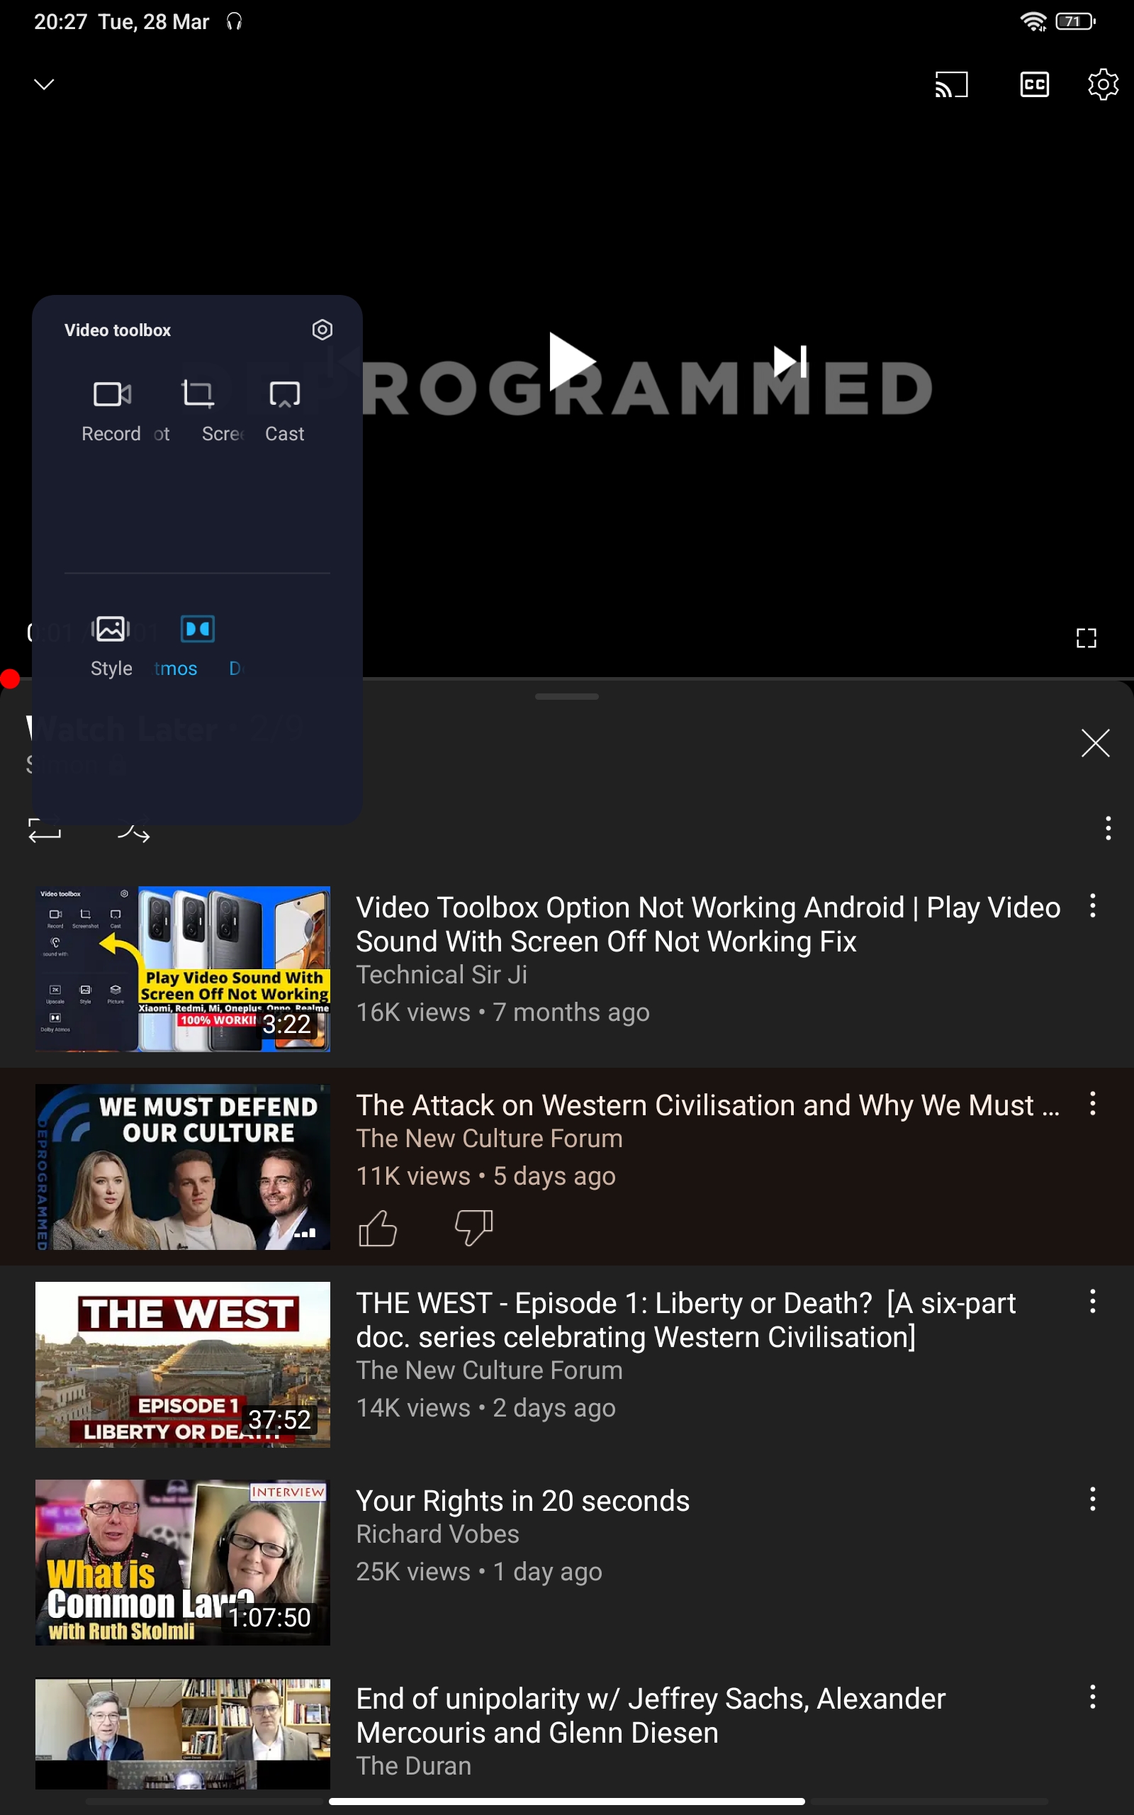Tap Technical Sir Ji channel name

tap(441, 974)
